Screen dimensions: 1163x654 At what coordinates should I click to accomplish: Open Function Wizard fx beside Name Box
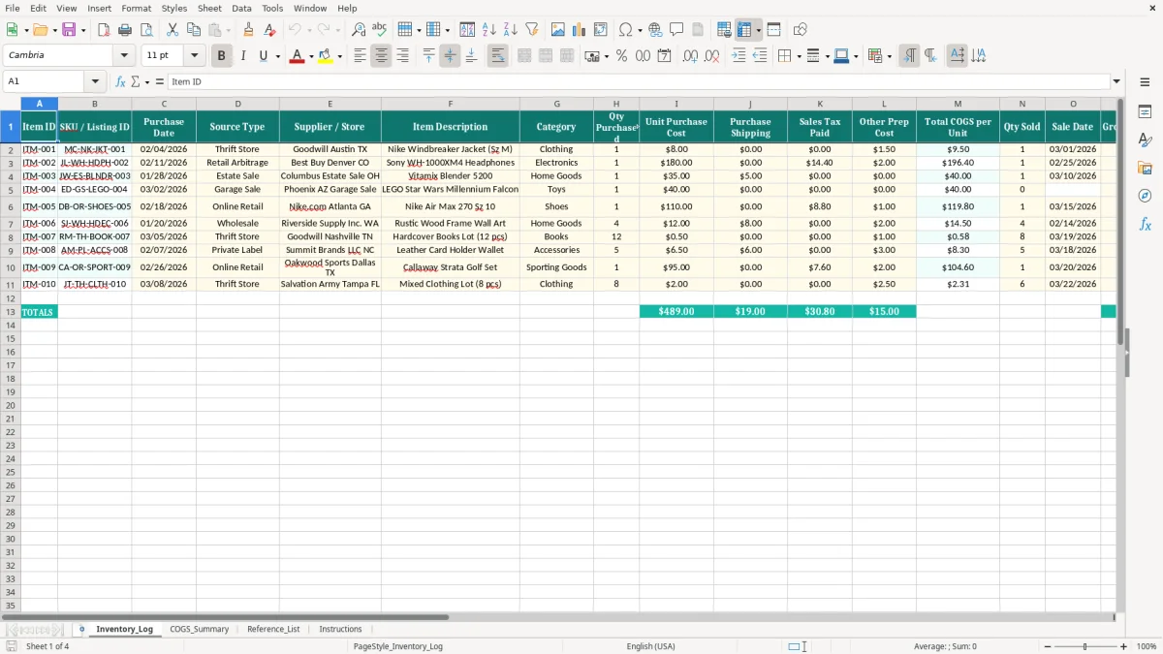coord(121,81)
